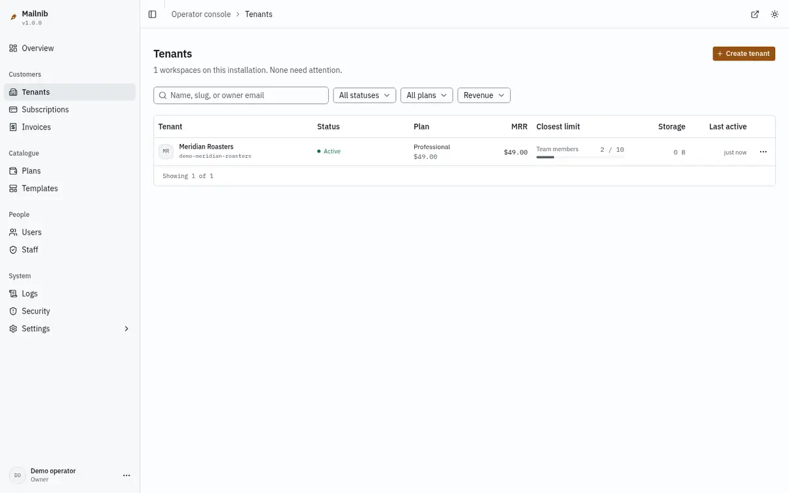The width and height of the screenshot is (789, 493).
Task: Click the MRR column header
Action: [519, 127]
